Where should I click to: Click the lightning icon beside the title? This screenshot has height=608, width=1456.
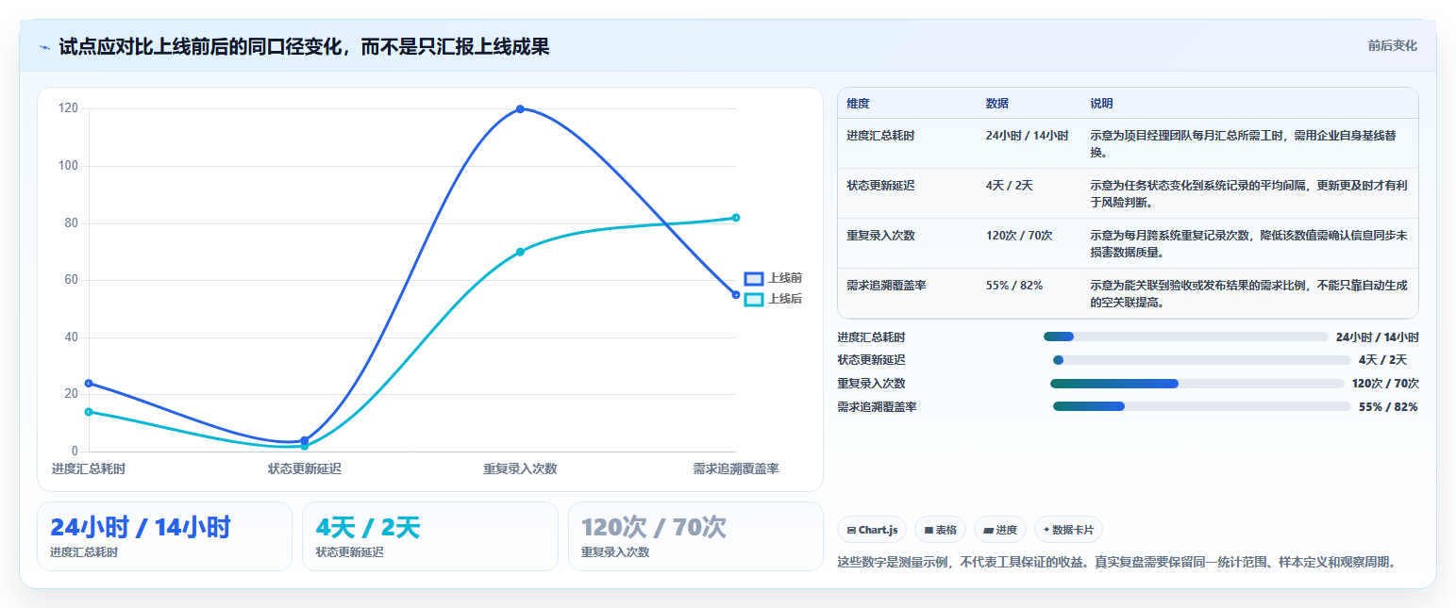44,47
